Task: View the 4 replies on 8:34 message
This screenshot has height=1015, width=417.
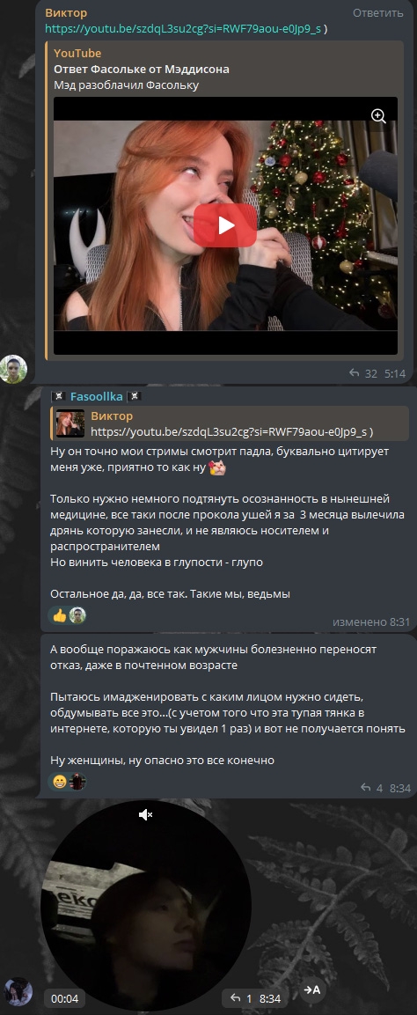Action: (372, 788)
